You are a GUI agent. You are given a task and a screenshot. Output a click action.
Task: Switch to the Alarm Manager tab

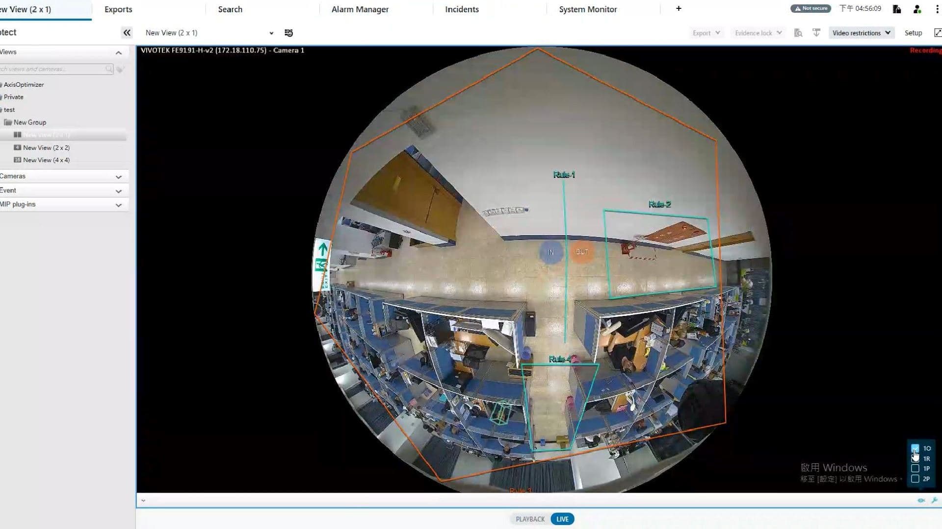pyautogui.click(x=360, y=9)
